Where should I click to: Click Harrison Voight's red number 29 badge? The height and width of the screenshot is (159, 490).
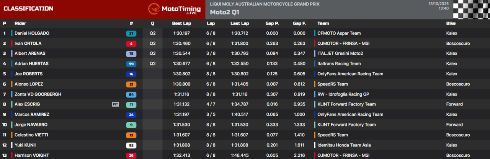coord(131,155)
